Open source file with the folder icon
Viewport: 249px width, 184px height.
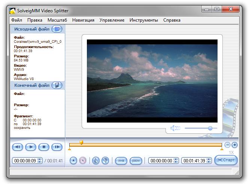click(57, 29)
